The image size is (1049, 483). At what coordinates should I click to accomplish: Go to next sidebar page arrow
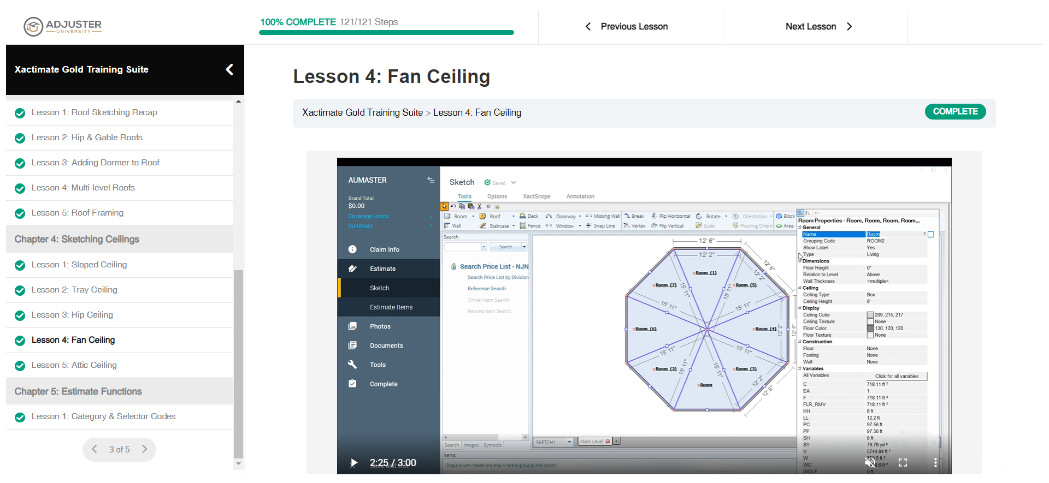tap(145, 449)
